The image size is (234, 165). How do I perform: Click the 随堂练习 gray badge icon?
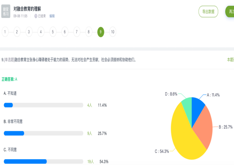click(6, 11)
